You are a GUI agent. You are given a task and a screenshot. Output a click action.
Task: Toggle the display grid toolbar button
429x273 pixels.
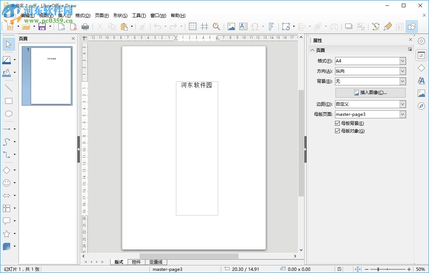[x=193, y=26]
